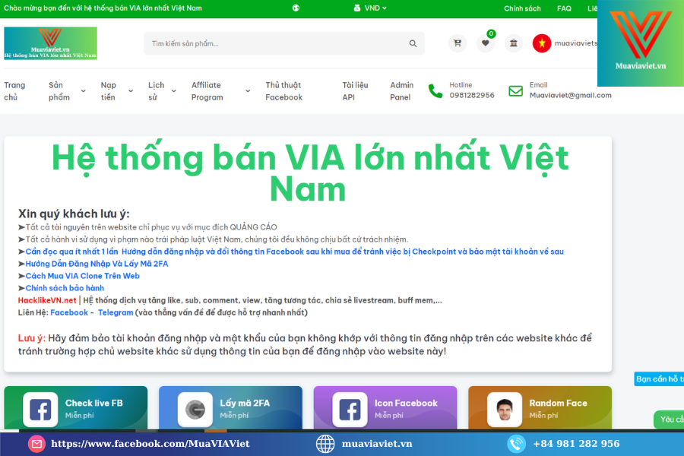The height and width of the screenshot is (456, 684).
Task: Open the login and checkpoint guide link
Action: coord(294,252)
